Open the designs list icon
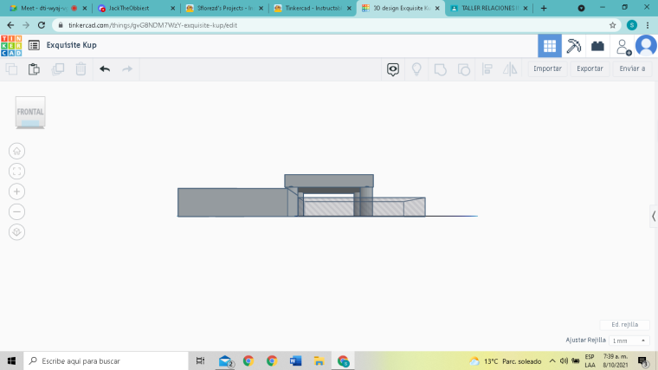 pyautogui.click(x=34, y=45)
